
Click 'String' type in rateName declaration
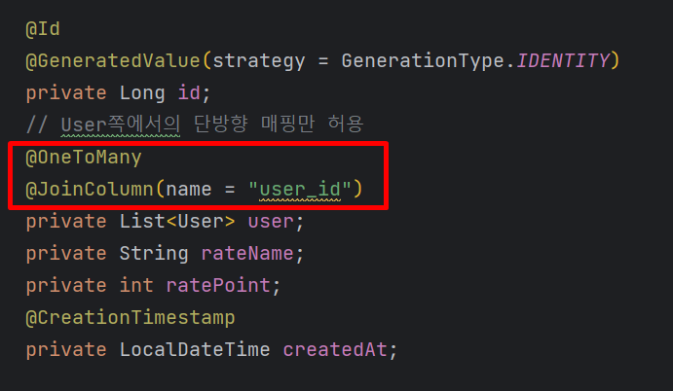coord(154,254)
